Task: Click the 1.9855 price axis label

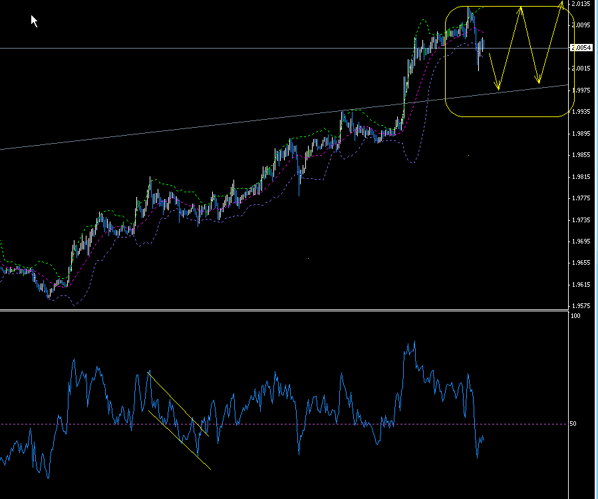Action: click(x=581, y=155)
